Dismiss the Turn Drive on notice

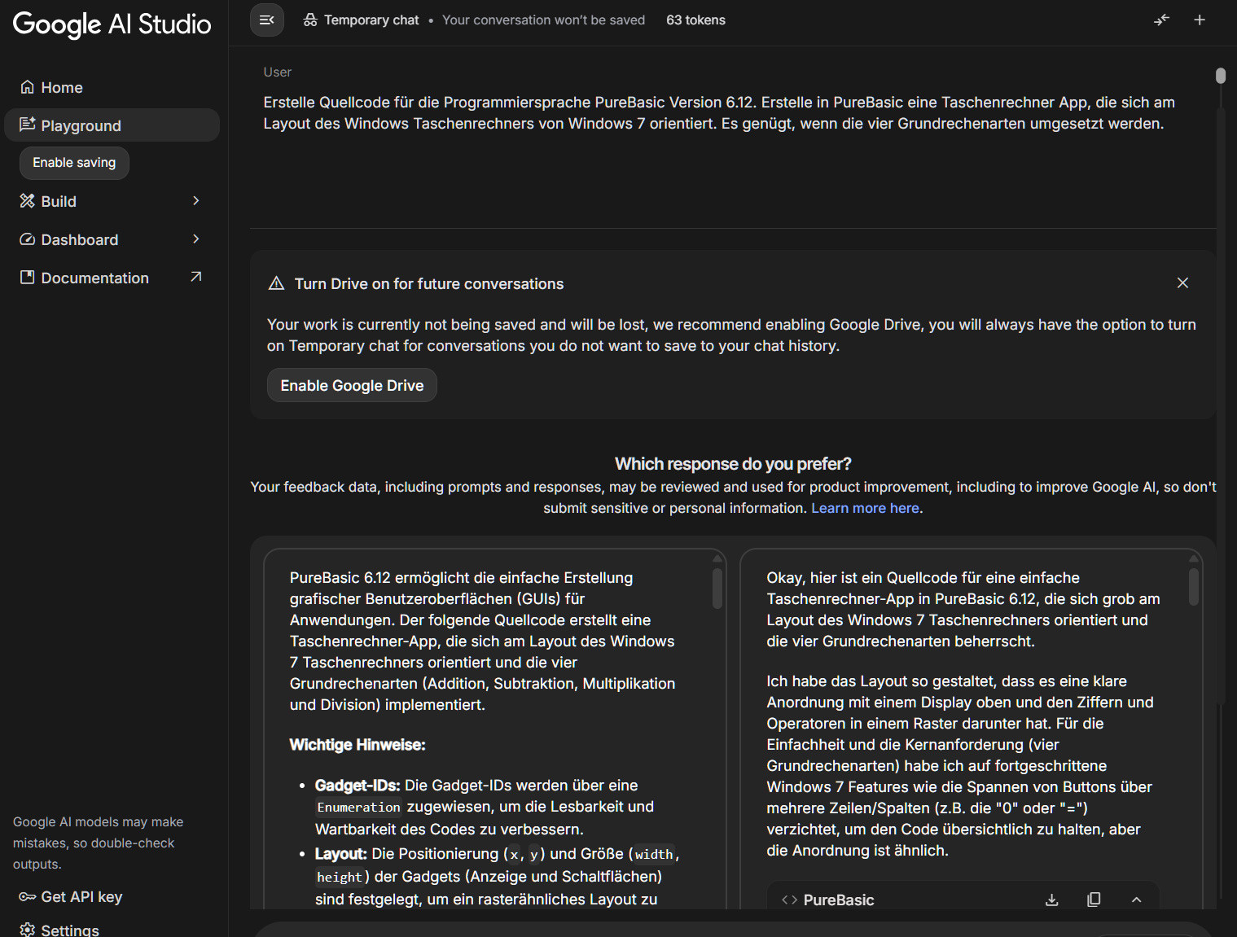click(x=1182, y=282)
